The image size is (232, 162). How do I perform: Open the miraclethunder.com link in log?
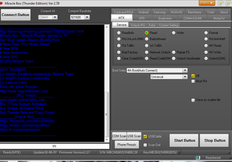pos(24,91)
